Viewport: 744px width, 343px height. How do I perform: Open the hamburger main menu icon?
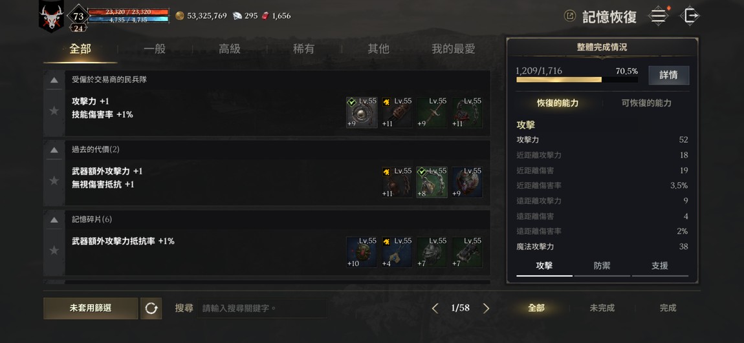[658, 16]
